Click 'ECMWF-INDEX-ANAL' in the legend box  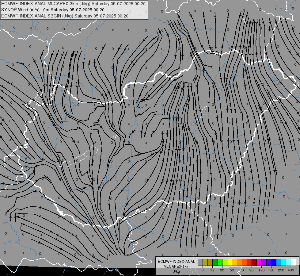click(x=177, y=262)
